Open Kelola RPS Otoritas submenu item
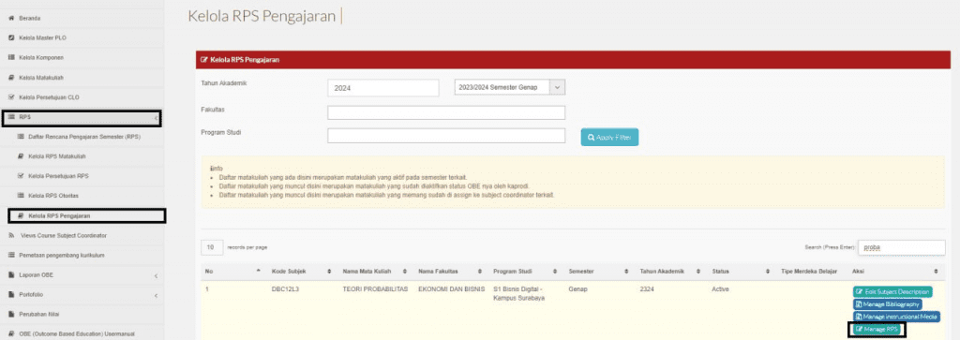Screen dimensions: 960x340 53,196
